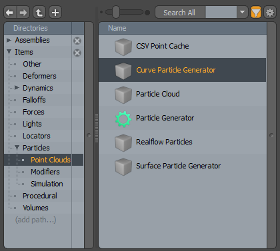Open the gear settings icon
The height and width of the screenshot is (251, 280).
(x=270, y=13)
